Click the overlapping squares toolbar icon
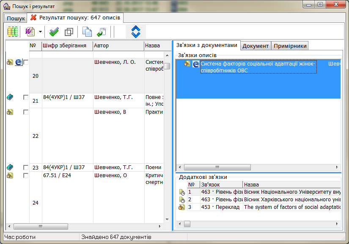 pyautogui.click(x=69, y=32)
